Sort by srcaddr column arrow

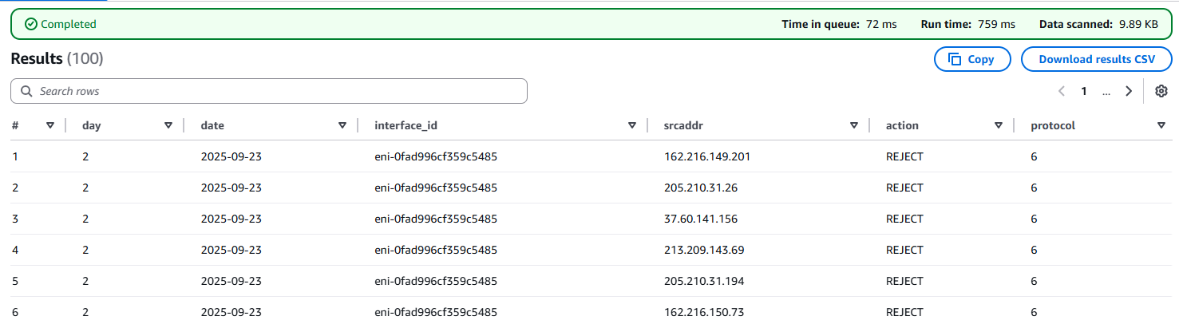coord(854,125)
